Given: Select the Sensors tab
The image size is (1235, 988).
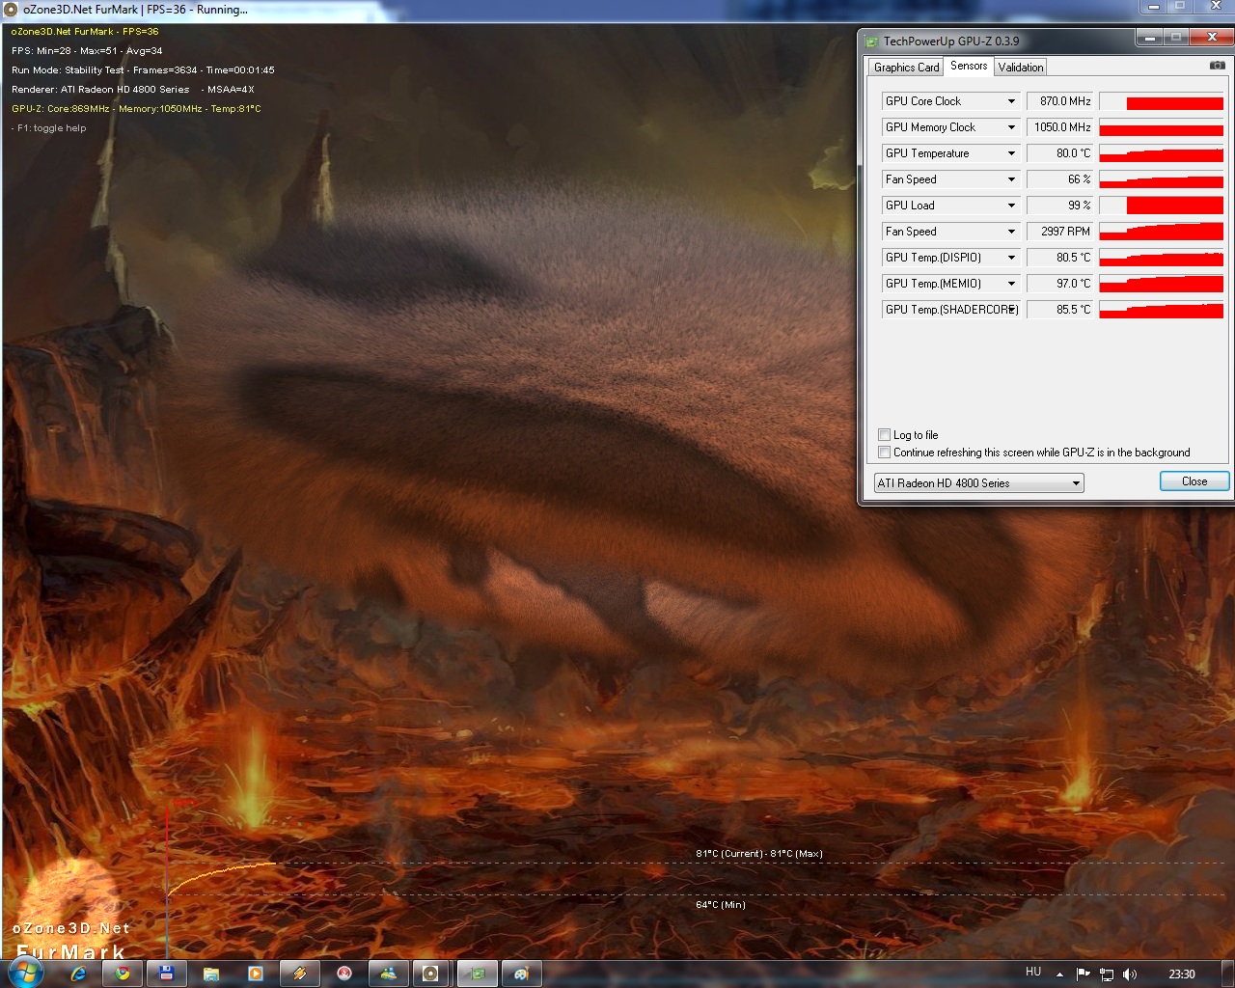Looking at the screenshot, I should tap(969, 66).
